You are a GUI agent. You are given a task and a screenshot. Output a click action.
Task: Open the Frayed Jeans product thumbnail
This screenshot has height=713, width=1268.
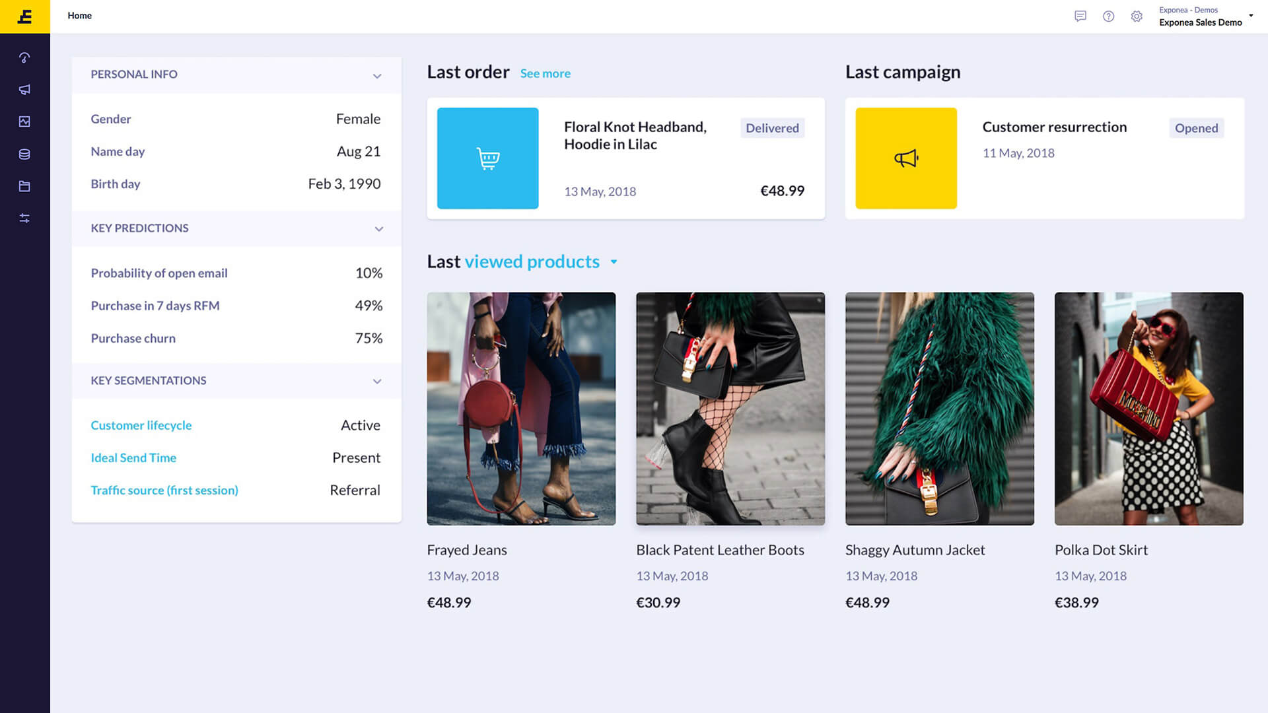[520, 409]
